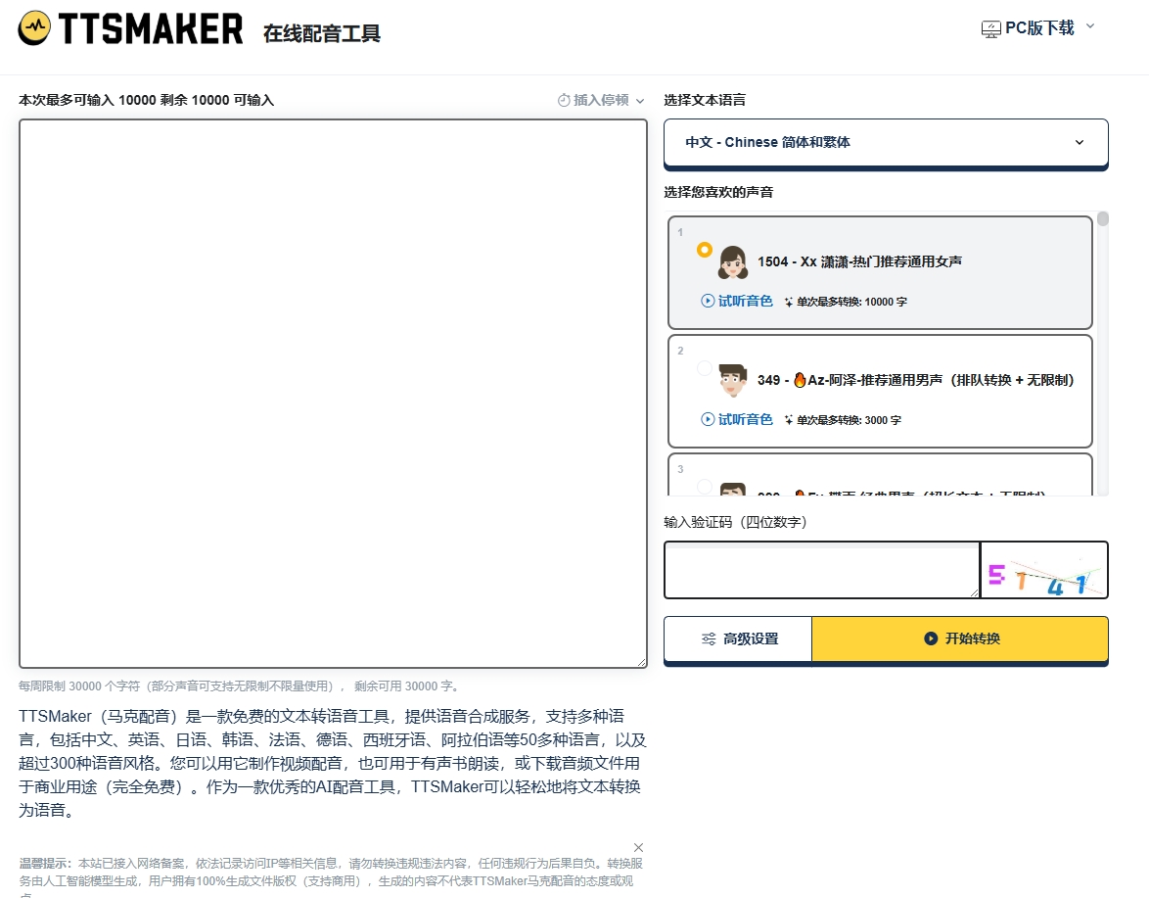
Task: Play 试听音色 preview for voice 349
Action: [x=736, y=419]
